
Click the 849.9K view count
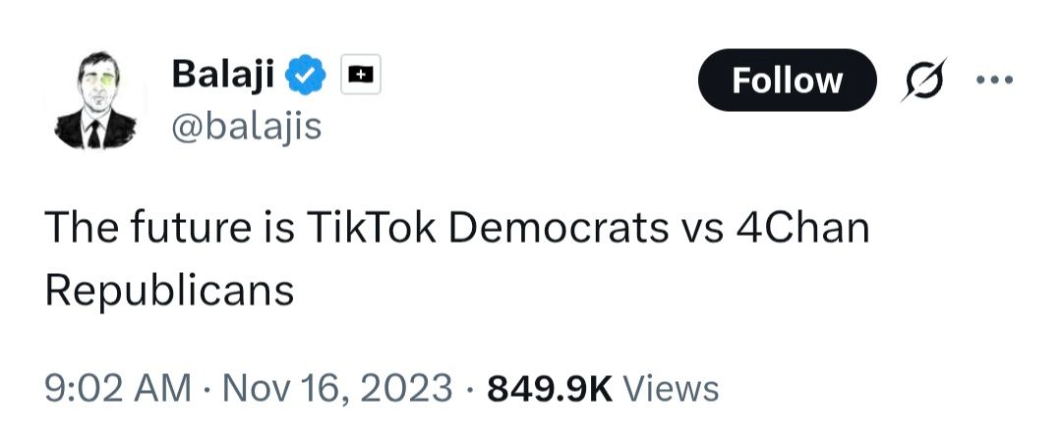[x=550, y=388]
